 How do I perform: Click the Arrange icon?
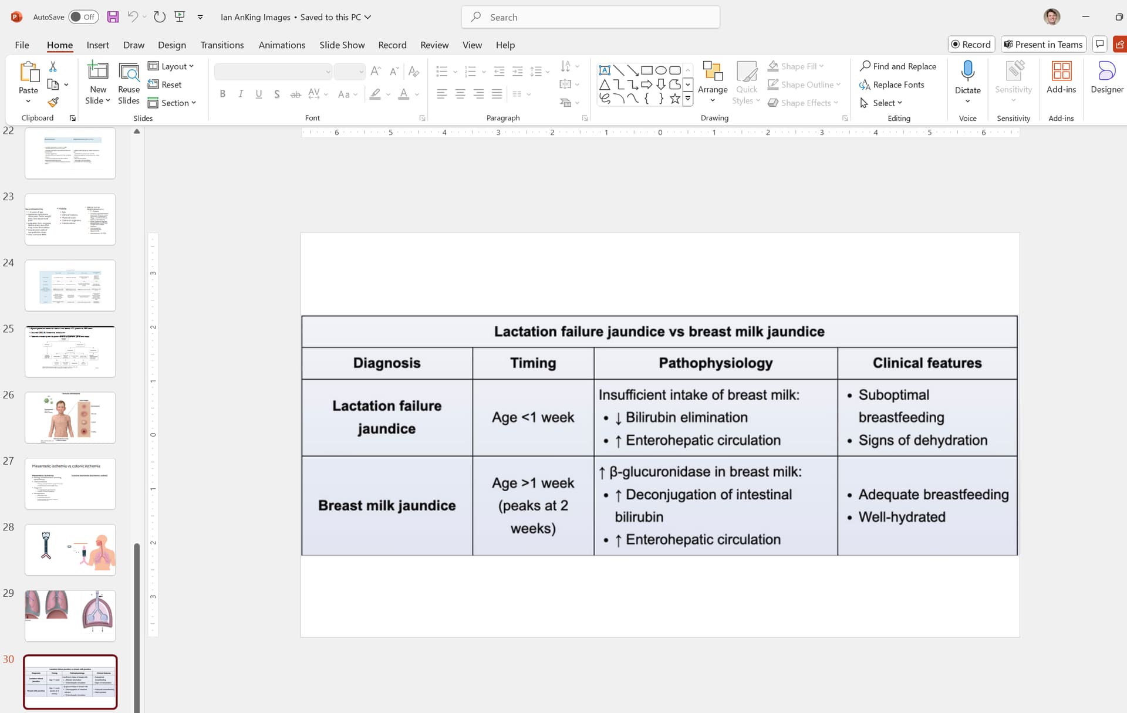pos(713,72)
